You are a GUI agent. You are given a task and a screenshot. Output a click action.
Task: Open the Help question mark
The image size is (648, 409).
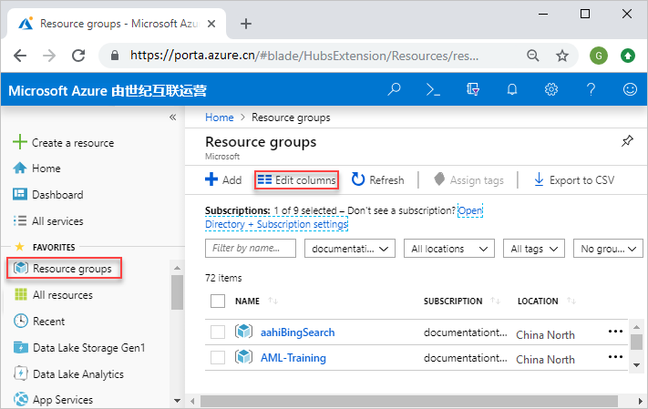[591, 89]
